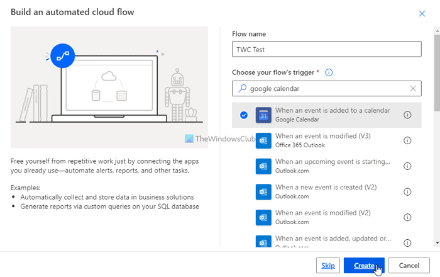Viewport: 440px width, 277px height.
Task: Select 'When an upcoming event is starting' trigger
Action: (x=333, y=166)
